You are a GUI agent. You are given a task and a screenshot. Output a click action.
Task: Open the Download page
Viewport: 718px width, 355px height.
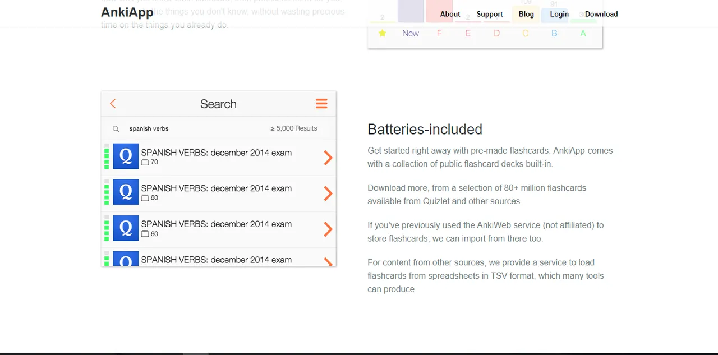pyautogui.click(x=601, y=14)
